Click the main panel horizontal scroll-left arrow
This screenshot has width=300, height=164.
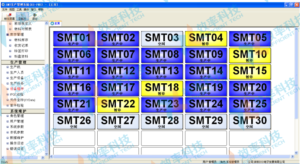pyautogui.click(x=51, y=157)
